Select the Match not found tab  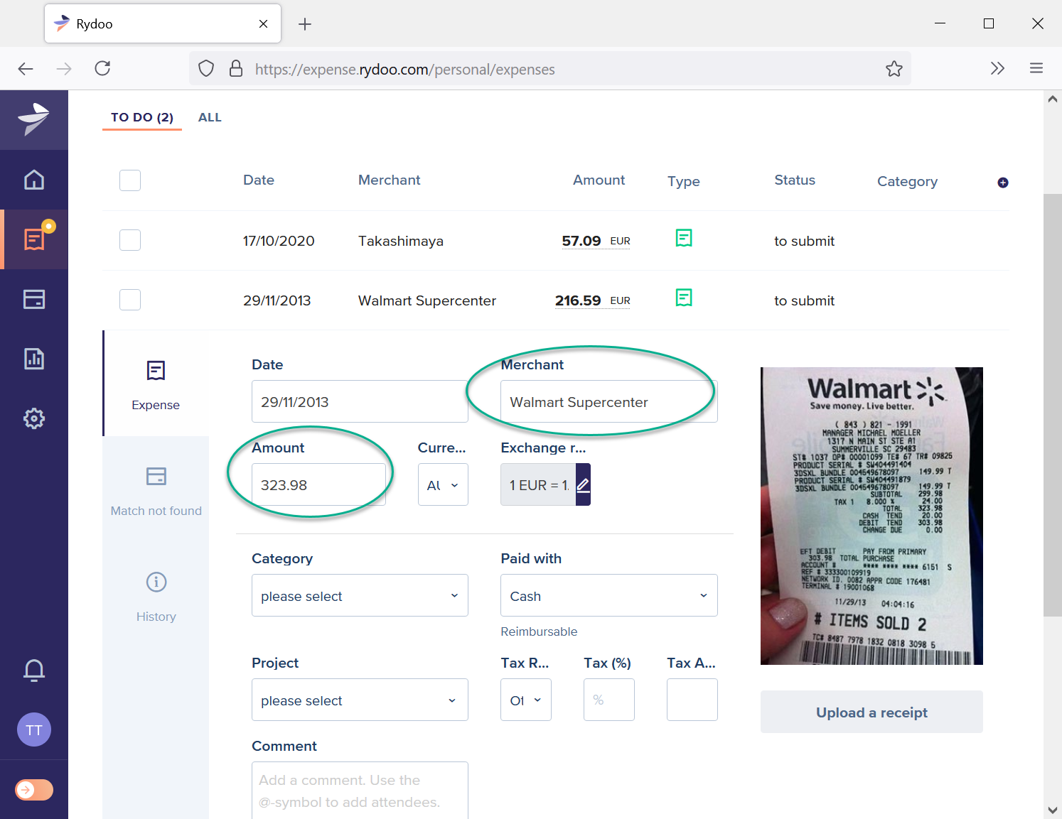click(156, 489)
